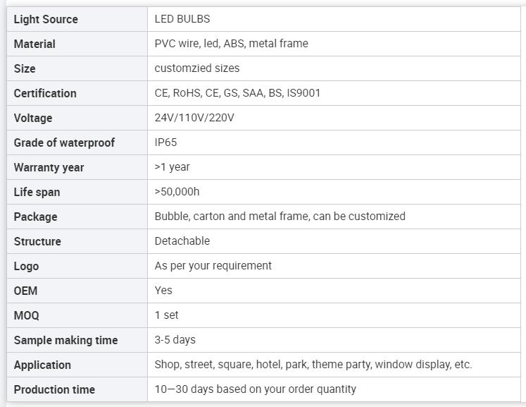
Task: Click the "PVC wire, led, ABS, metal frame" text
Action: [231, 44]
